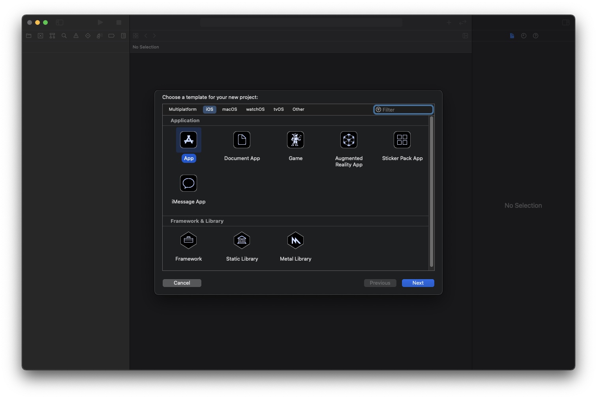The height and width of the screenshot is (399, 597).
Task: Focus the Filter search field
Action: point(404,110)
